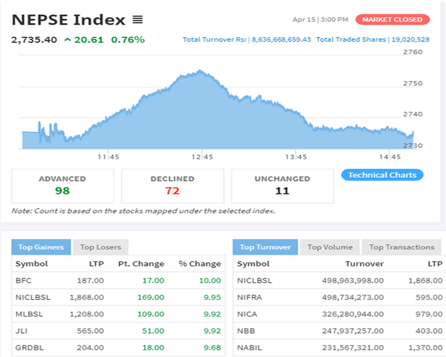
Task: Sort by the % Change column header
Action: [199, 264]
